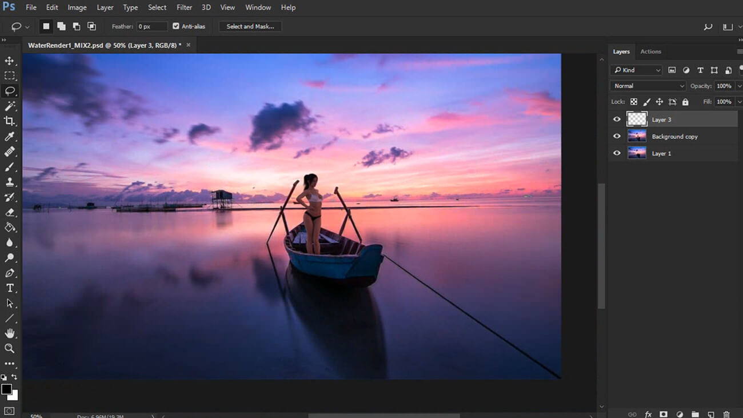Select the Crop tool

pos(10,121)
